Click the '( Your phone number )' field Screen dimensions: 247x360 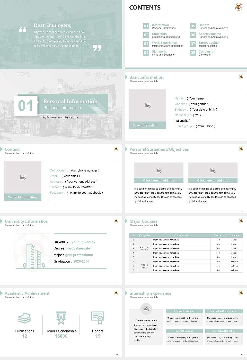(83, 170)
